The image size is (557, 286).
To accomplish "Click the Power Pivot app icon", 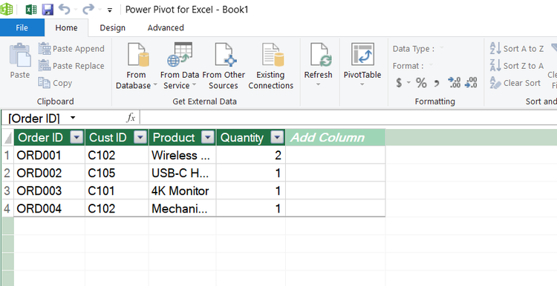I will point(6,9).
